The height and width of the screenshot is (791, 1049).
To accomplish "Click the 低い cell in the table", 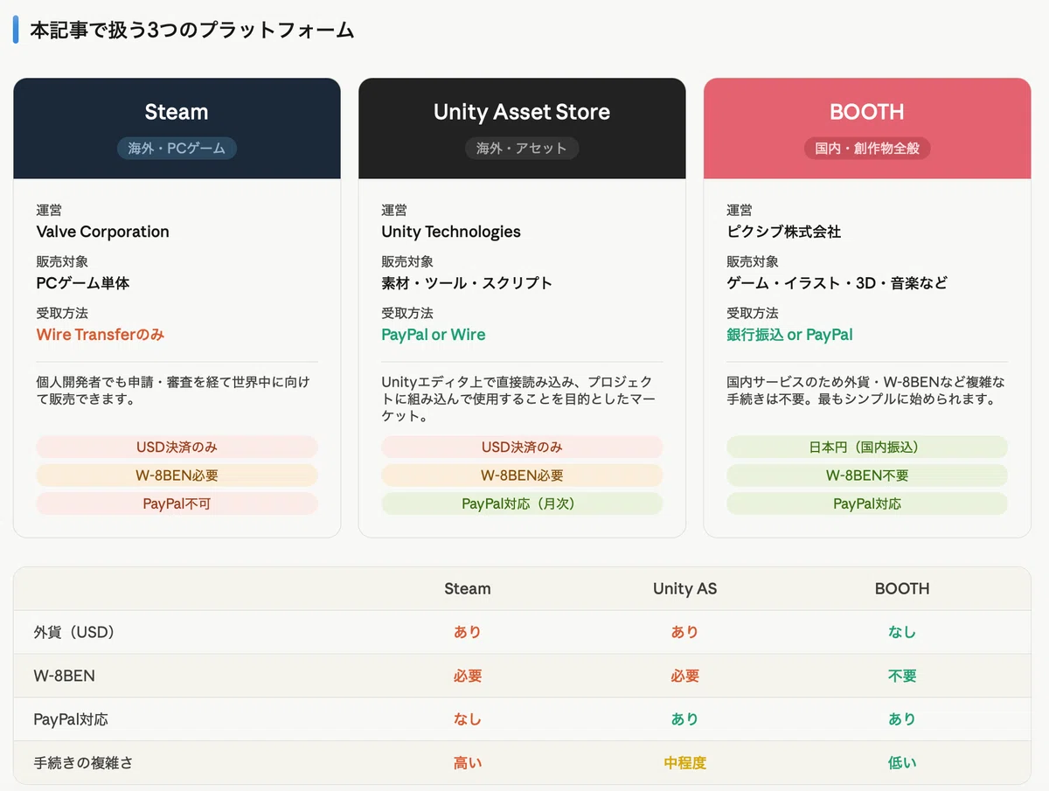I will coord(902,763).
